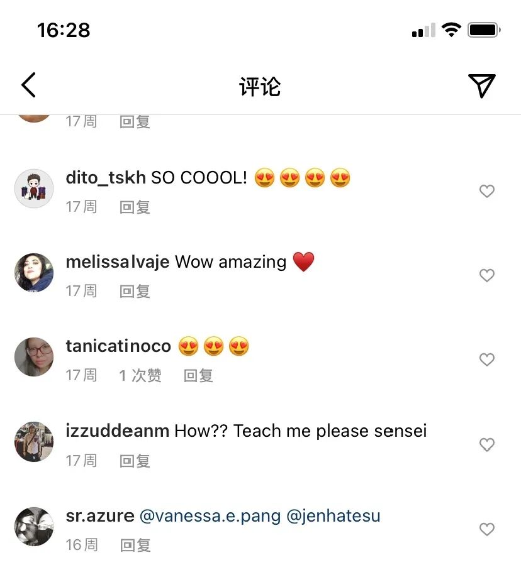Open sr.azure's avatar
Screen dimensions: 521x565
pos(34,526)
